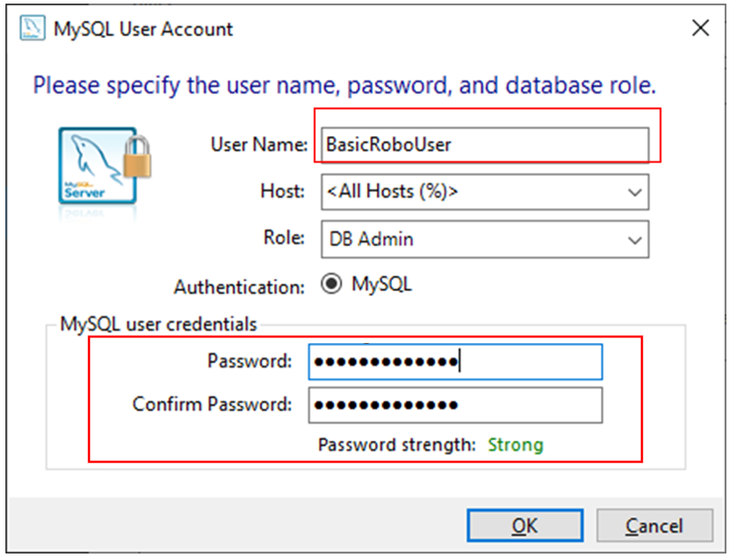Screen dimensions: 730x558
Task: Cancel the user account dialog
Action: point(654,525)
